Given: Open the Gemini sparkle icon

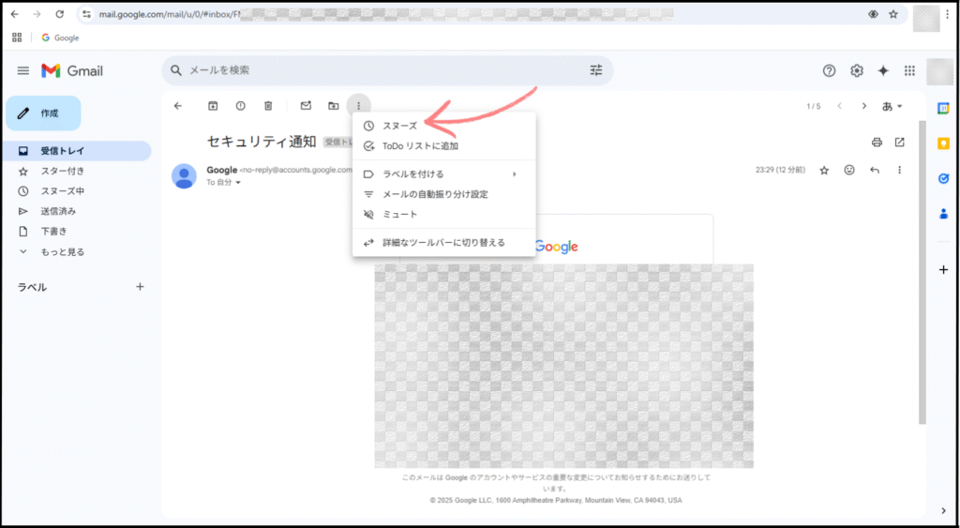Looking at the screenshot, I should (x=883, y=71).
